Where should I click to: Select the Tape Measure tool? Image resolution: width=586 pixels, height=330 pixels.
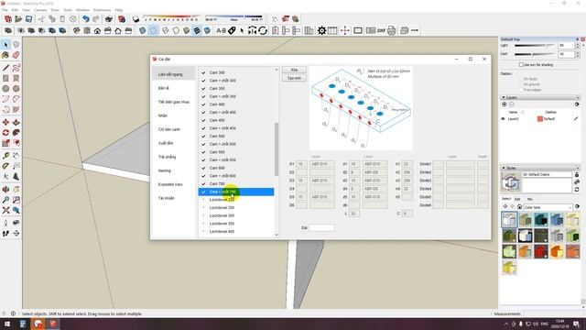[x=5, y=155]
